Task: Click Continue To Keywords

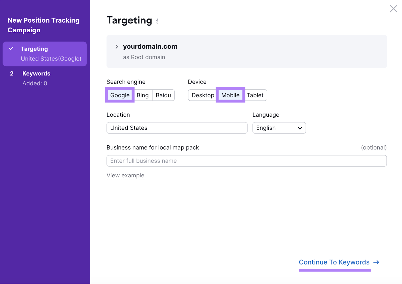Action: (x=334, y=262)
